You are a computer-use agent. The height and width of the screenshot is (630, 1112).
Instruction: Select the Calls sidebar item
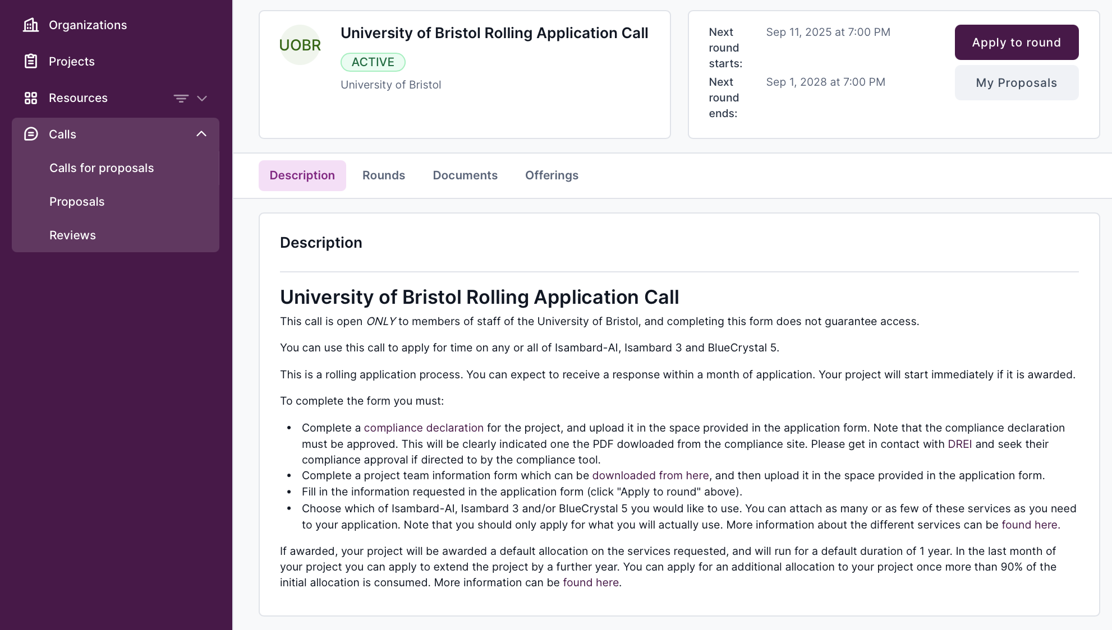click(115, 134)
